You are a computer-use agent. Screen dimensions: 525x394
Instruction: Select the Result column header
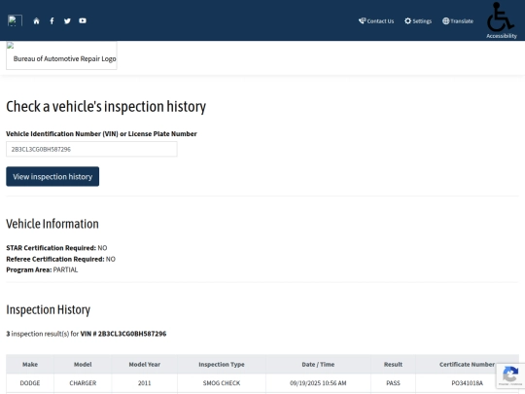point(393,364)
